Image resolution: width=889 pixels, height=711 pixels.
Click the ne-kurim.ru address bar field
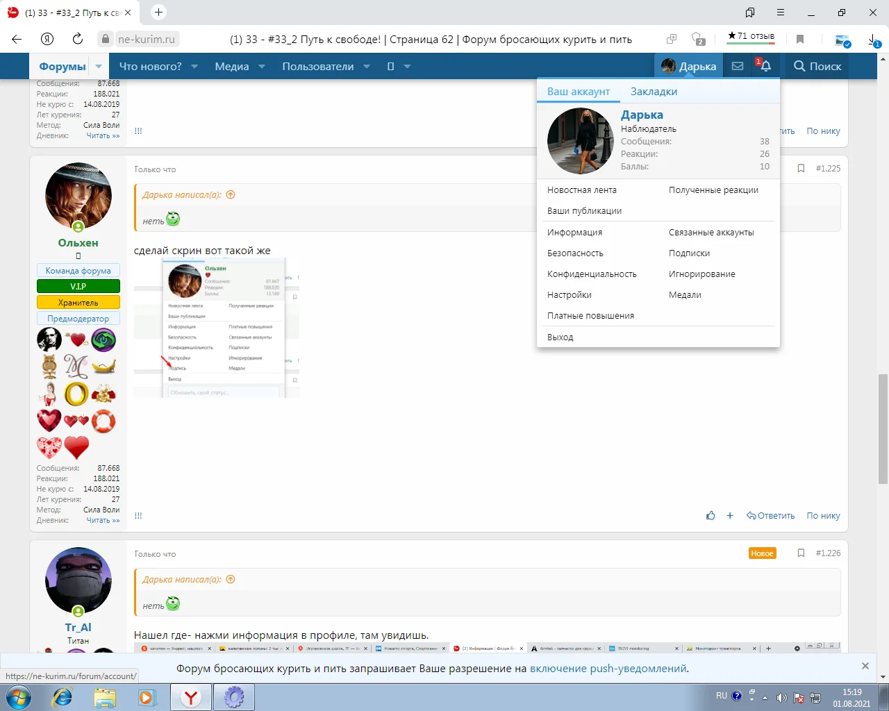point(146,39)
